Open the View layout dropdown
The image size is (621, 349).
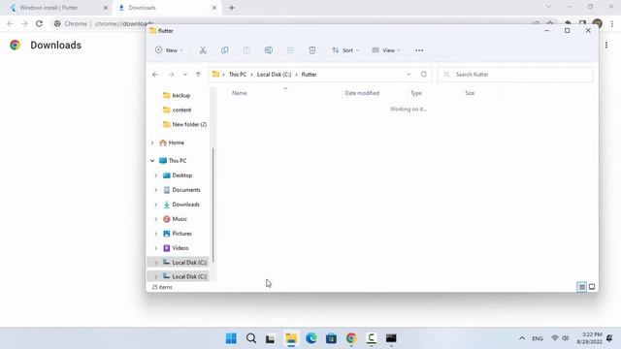click(x=386, y=50)
